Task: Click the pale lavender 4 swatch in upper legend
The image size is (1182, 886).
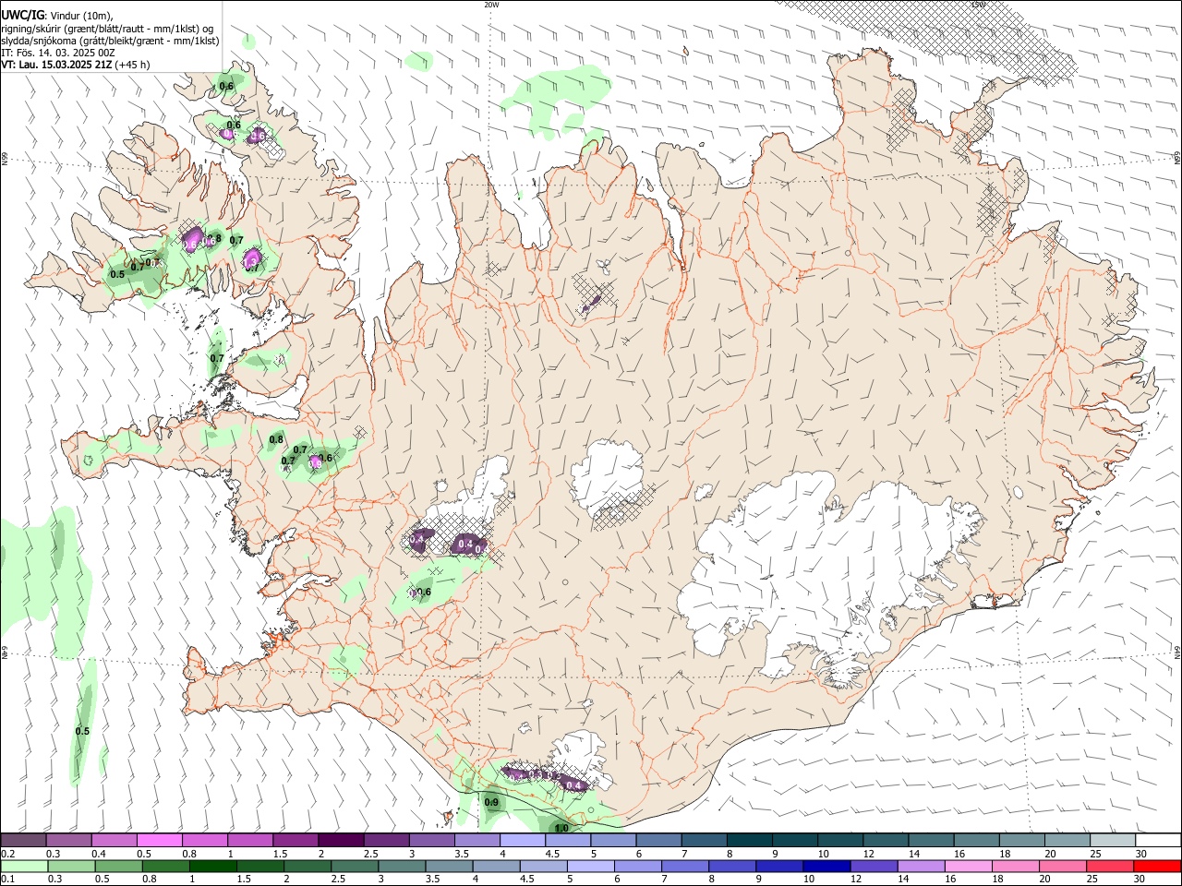Action: (521, 841)
